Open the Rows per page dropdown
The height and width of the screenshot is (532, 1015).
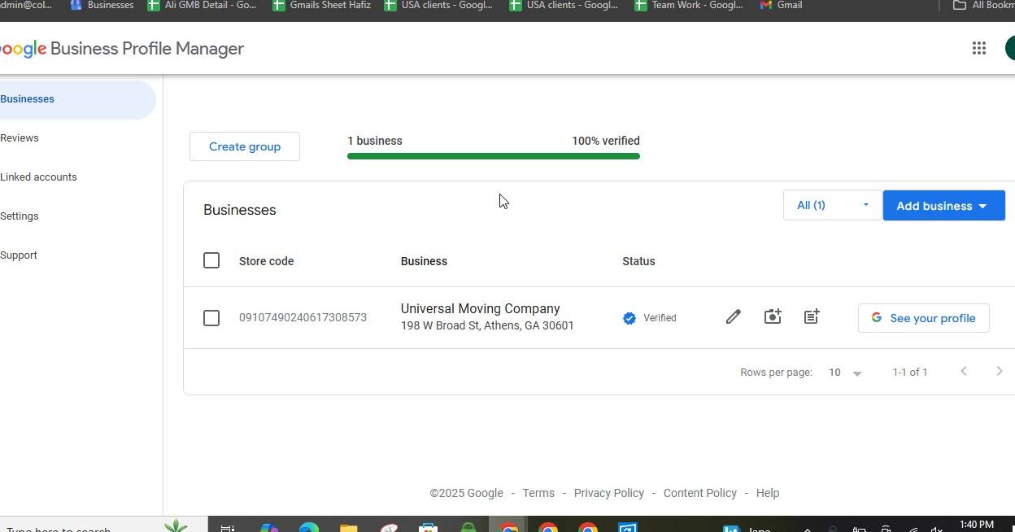pos(845,373)
